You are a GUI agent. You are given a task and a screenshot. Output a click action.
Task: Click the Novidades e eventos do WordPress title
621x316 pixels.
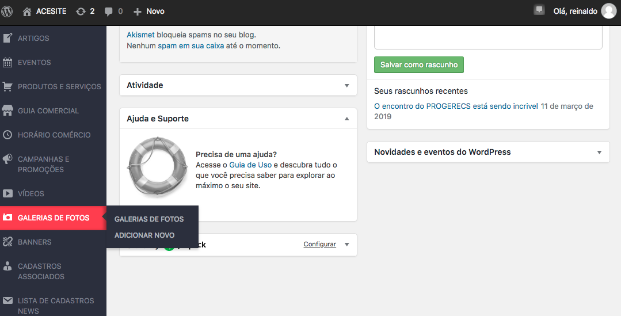pos(443,152)
